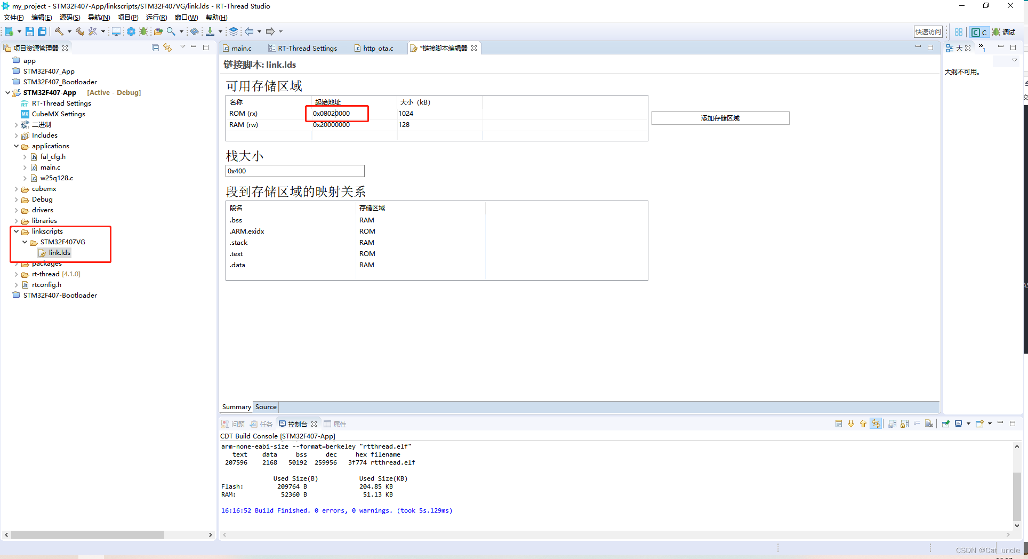Collapse the linkscripts folder

[x=17, y=231]
